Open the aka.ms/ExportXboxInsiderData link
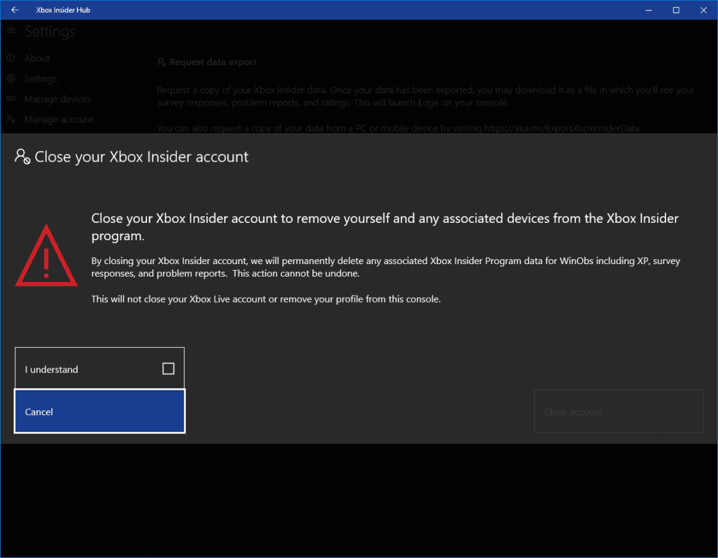The width and height of the screenshot is (718, 558). pyautogui.click(x=561, y=128)
